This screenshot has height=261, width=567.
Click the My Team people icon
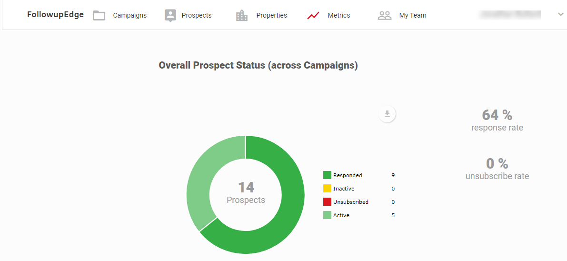385,16
